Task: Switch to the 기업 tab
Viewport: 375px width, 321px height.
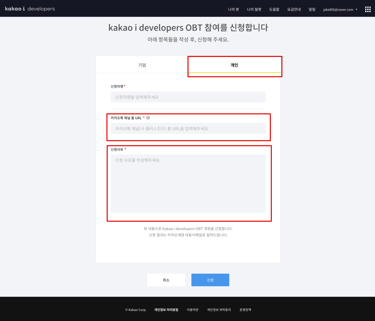Action: pyautogui.click(x=142, y=65)
